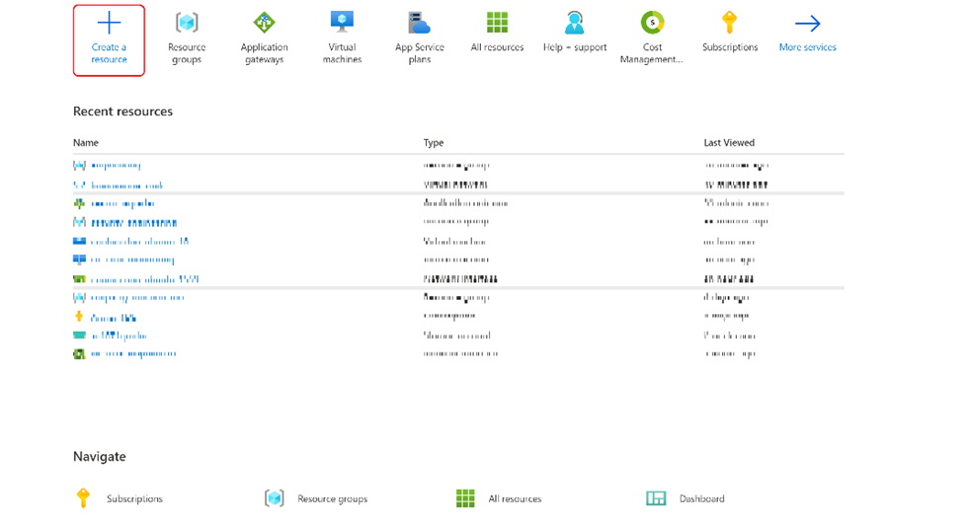Open Resource groups from the top services row
This screenshot has height=530, width=969.
187,38
